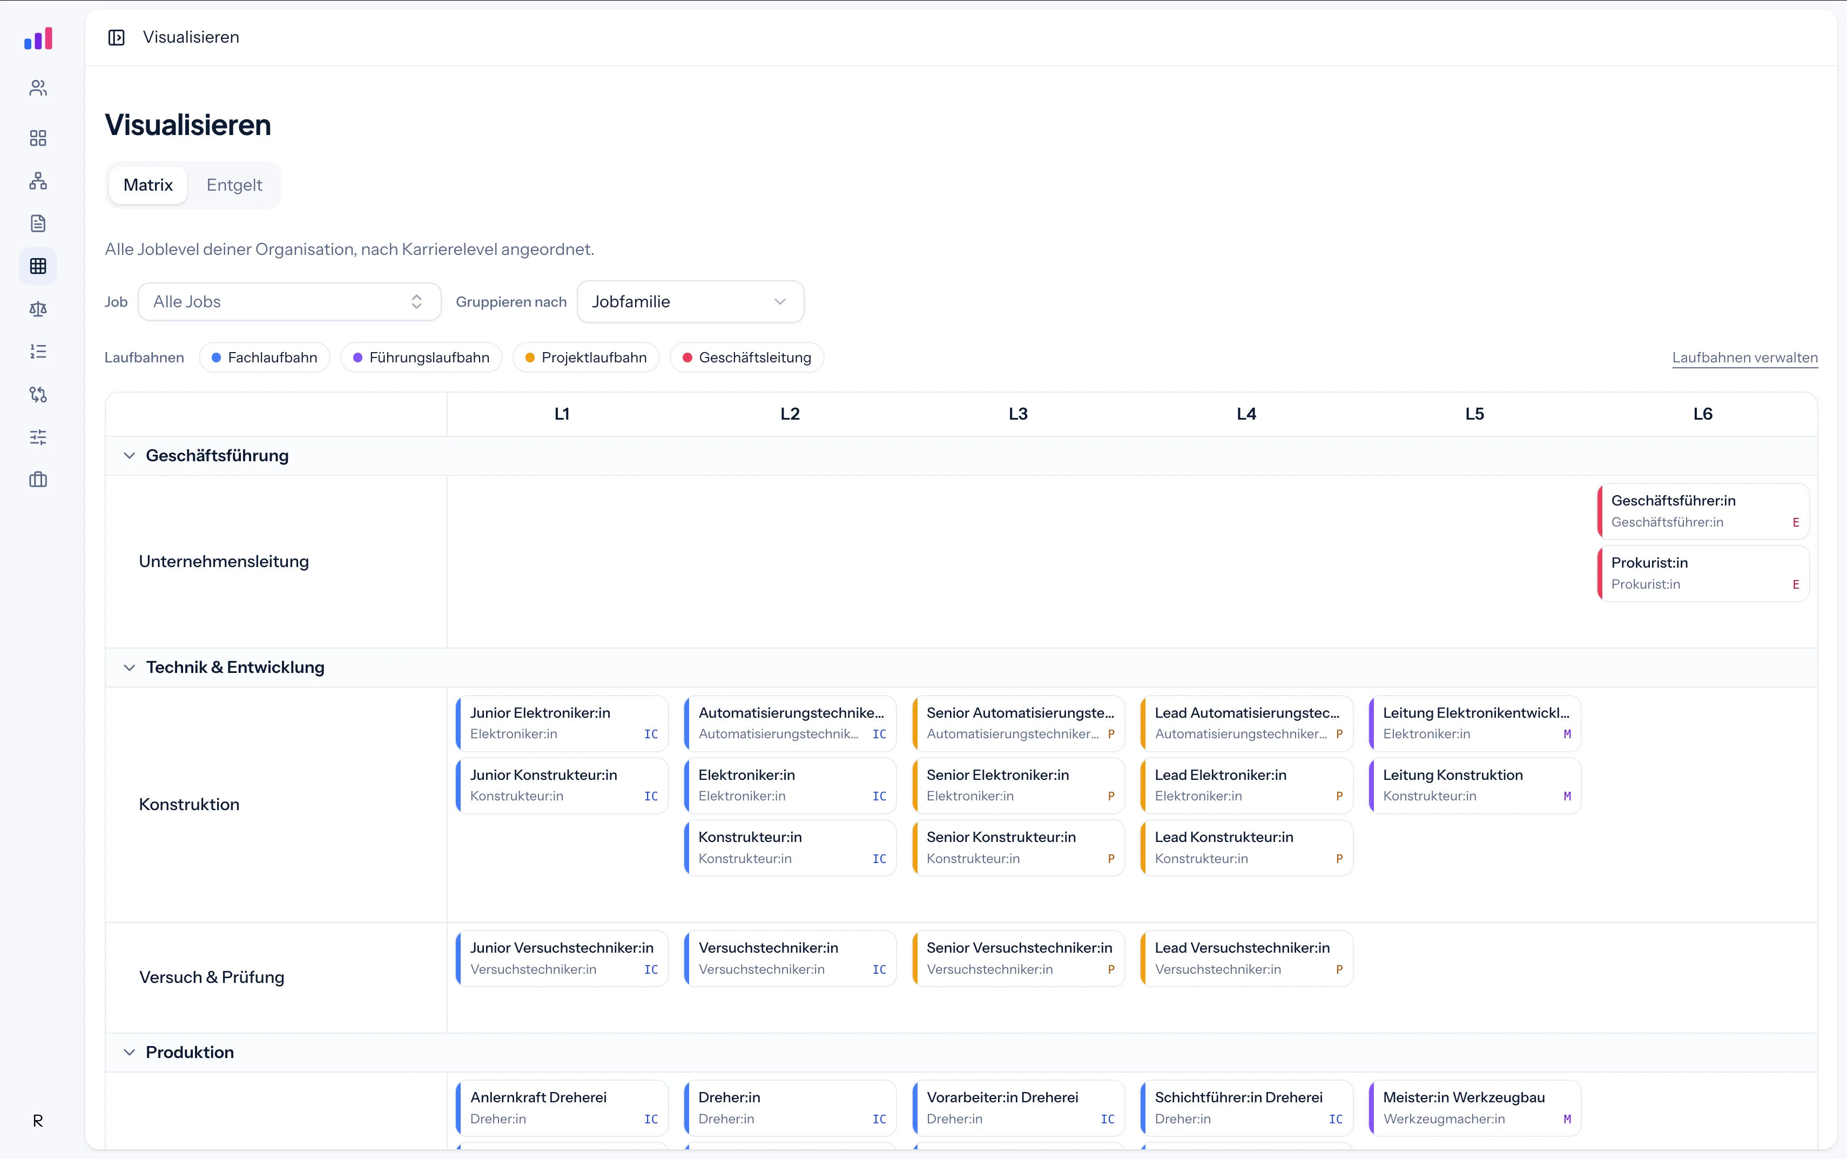Open the document icon in sidebar
This screenshot has width=1847, height=1159.
click(38, 223)
